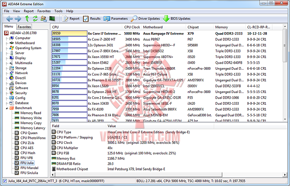The width and height of the screenshot is (290, 186).
Task: Click the Field column header
Action: (78, 126)
